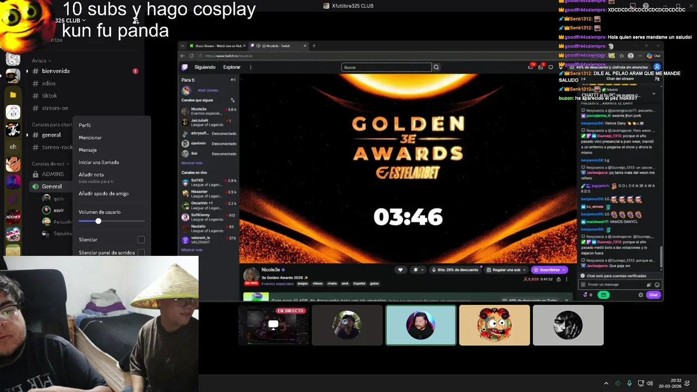Open stream options three-dot menu
Viewport: 697px width, 392px height.
coord(566,279)
